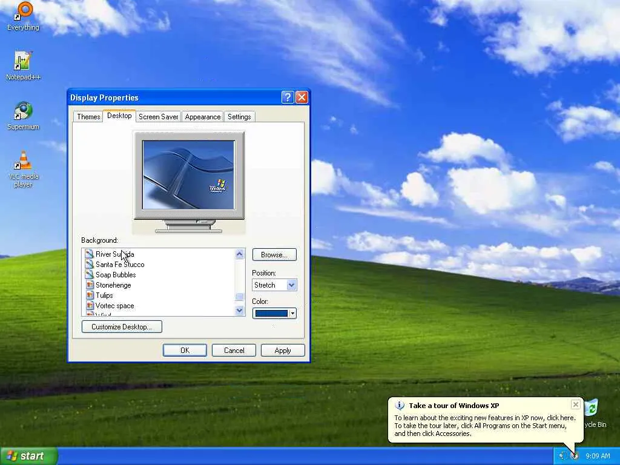The image size is (620, 465).
Task: Confirm with the OK button
Action: point(185,351)
